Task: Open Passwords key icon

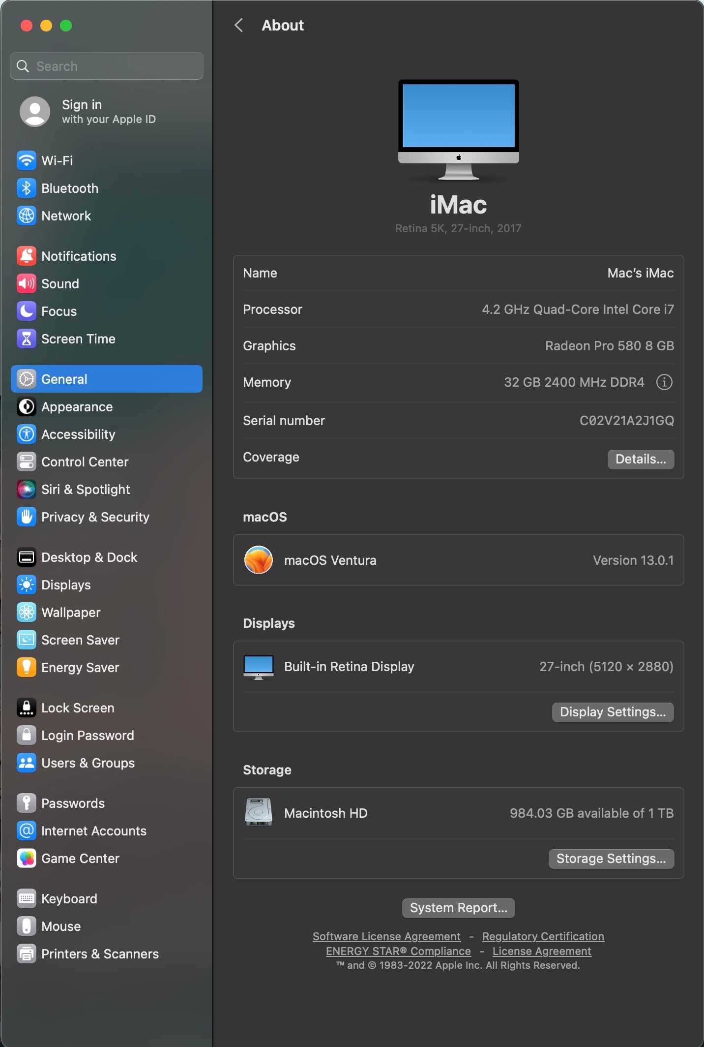Action: tap(27, 803)
